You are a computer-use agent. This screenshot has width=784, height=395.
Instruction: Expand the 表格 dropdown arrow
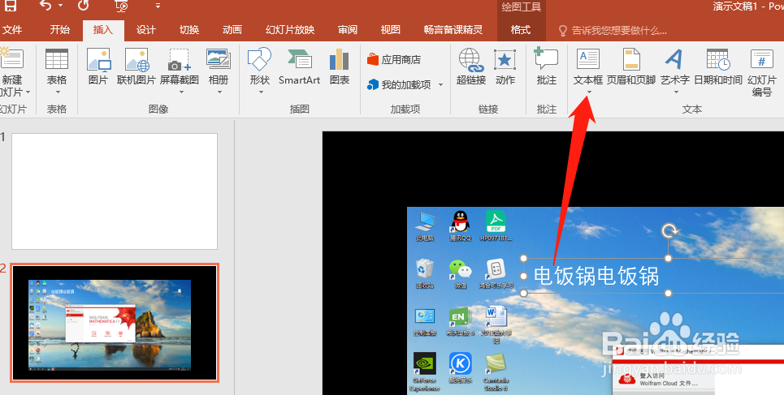pyautogui.click(x=57, y=92)
